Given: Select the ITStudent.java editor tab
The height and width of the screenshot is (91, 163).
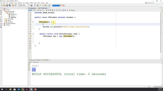Looking at the screenshot, I should [x=44, y=8].
